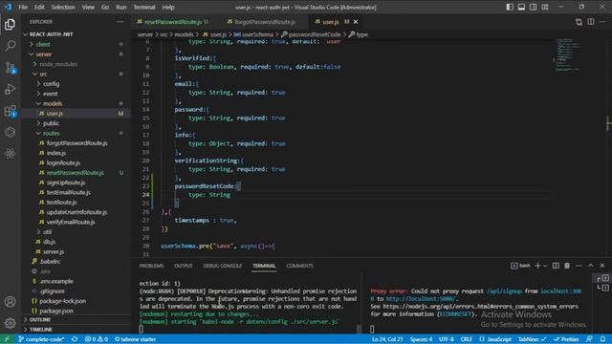Open the Terminal menu
Screen dimensions: 612x344
144,7
